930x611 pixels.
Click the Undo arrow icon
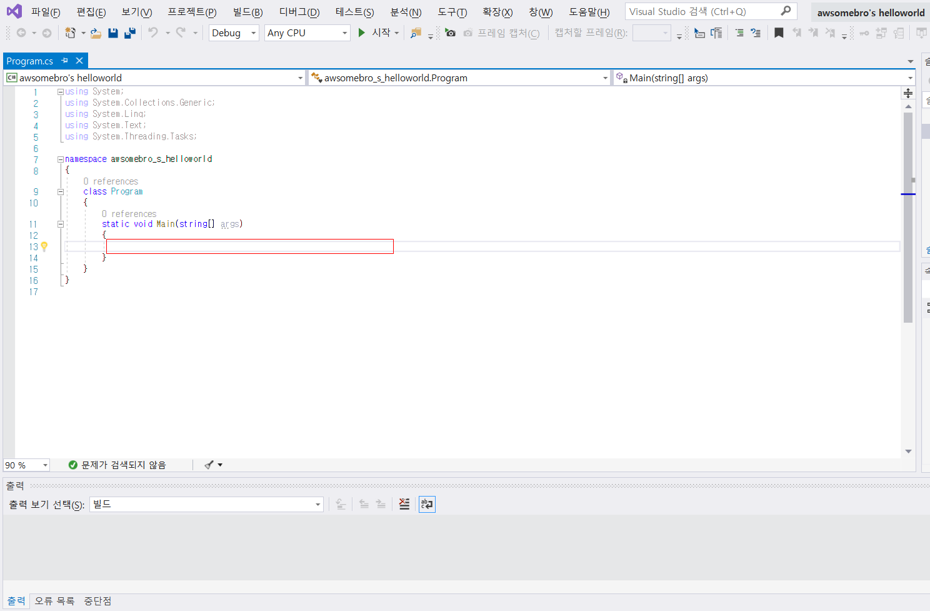click(153, 33)
